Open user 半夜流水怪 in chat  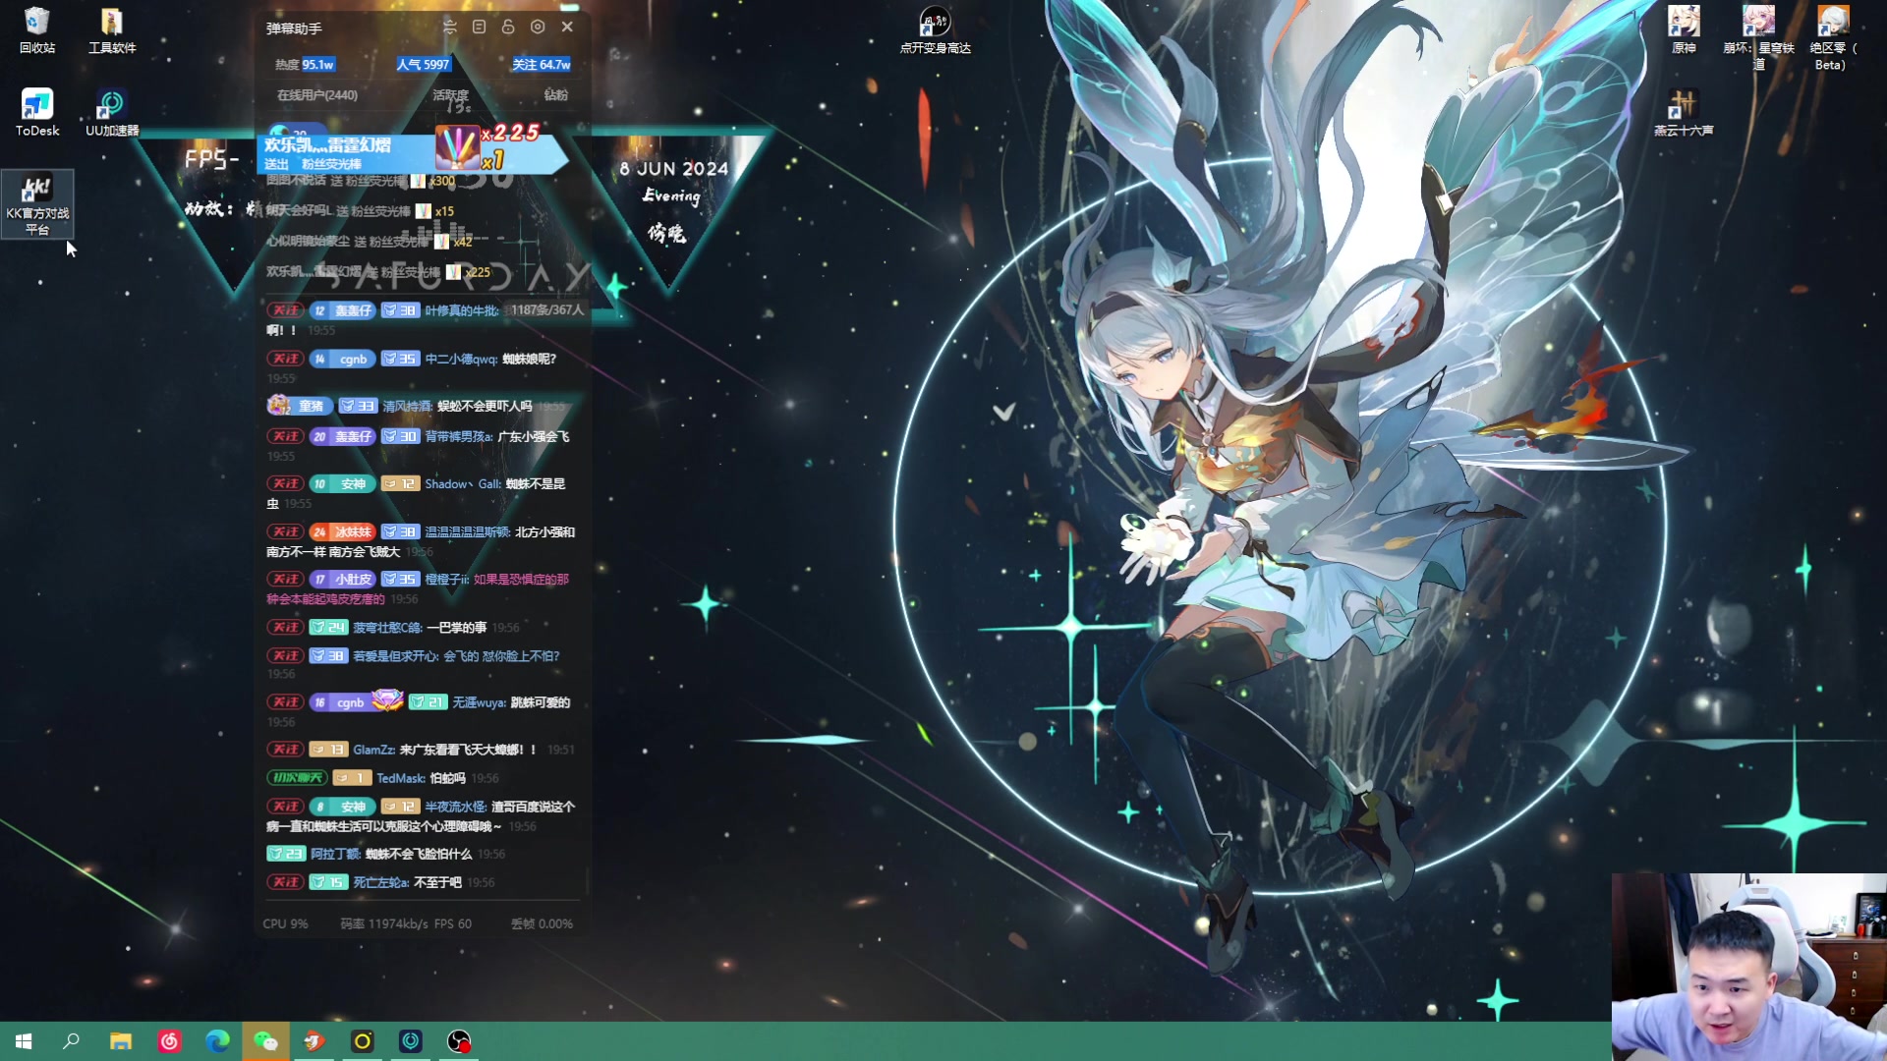coord(456,807)
